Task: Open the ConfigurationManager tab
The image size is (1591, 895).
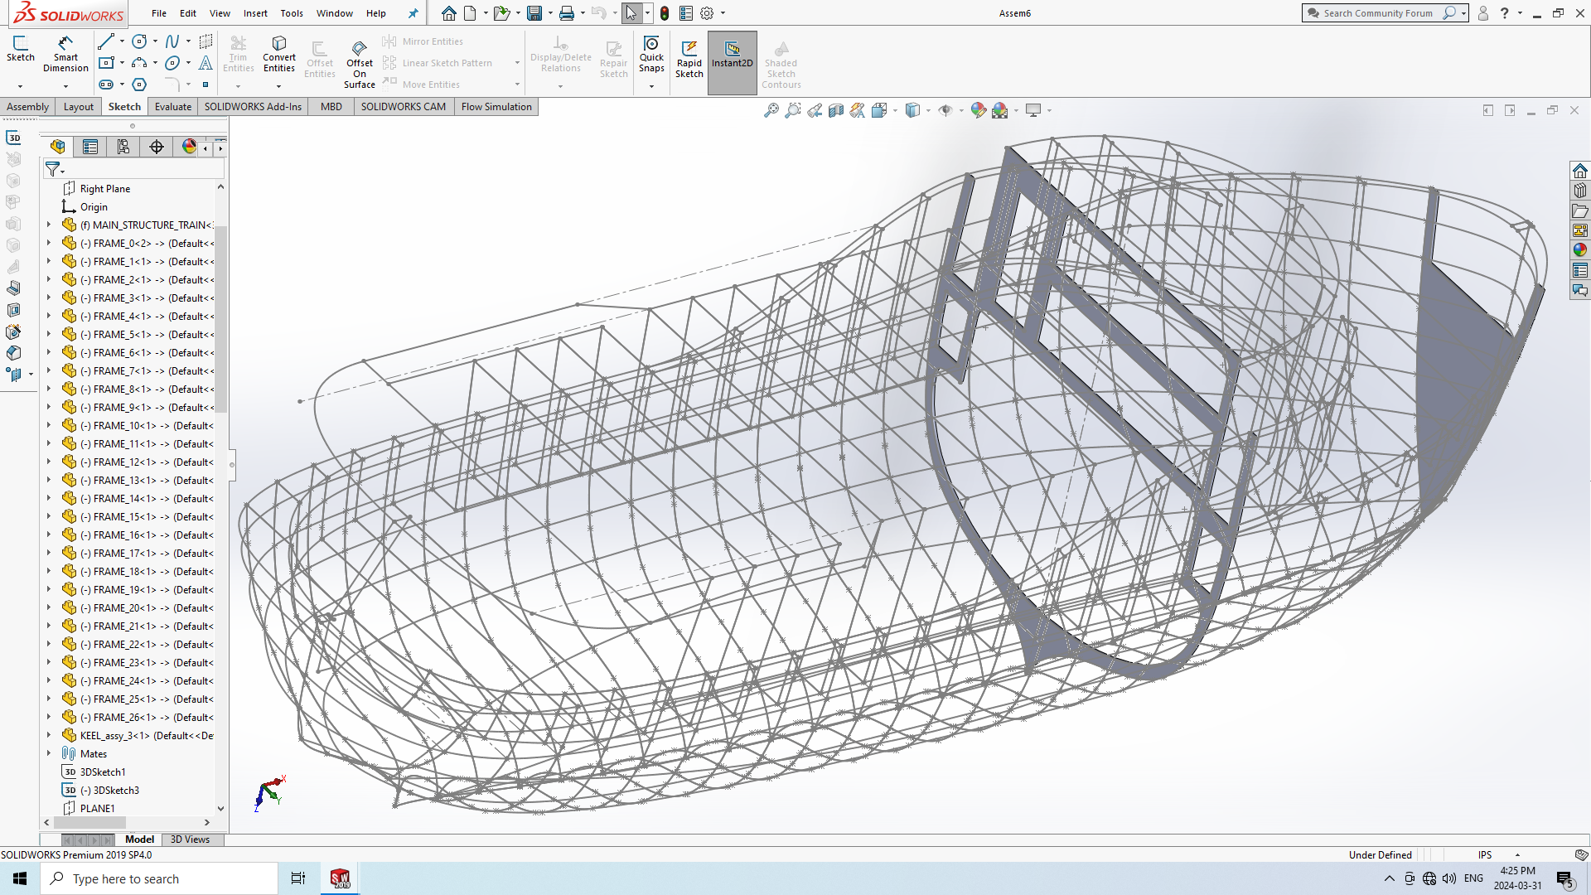Action: 123,147
